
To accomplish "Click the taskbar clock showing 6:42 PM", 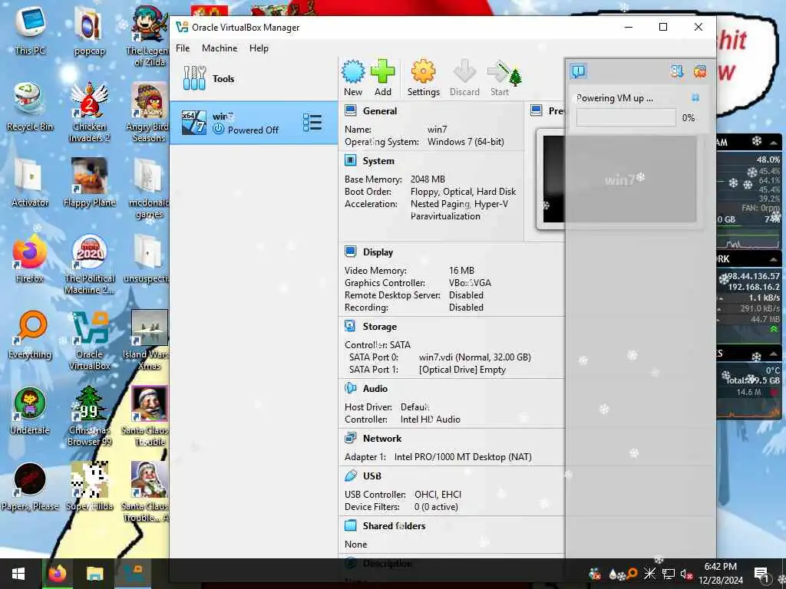I will [x=721, y=574].
